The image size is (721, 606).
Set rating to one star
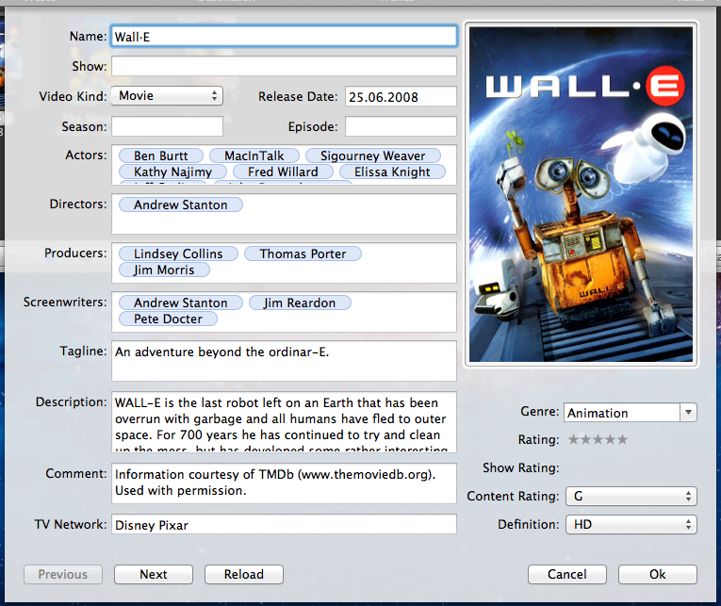tap(573, 439)
